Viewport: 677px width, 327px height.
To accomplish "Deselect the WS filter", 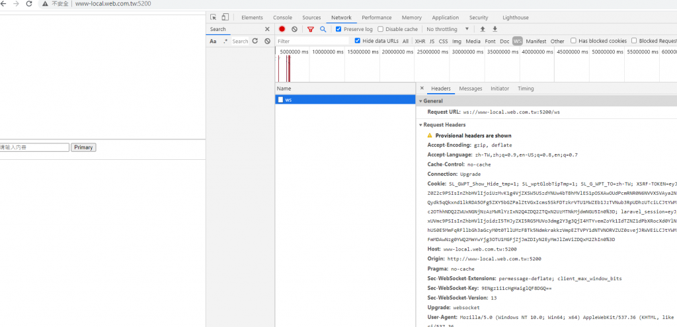I will [x=517, y=42].
